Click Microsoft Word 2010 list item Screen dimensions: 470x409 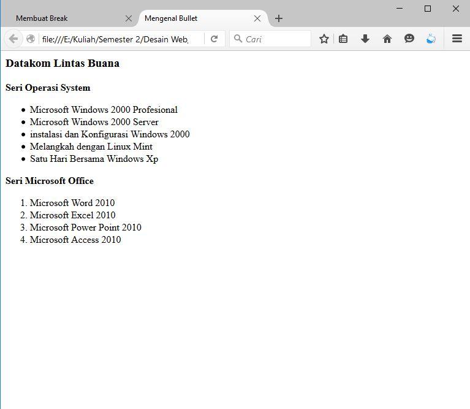72,203
